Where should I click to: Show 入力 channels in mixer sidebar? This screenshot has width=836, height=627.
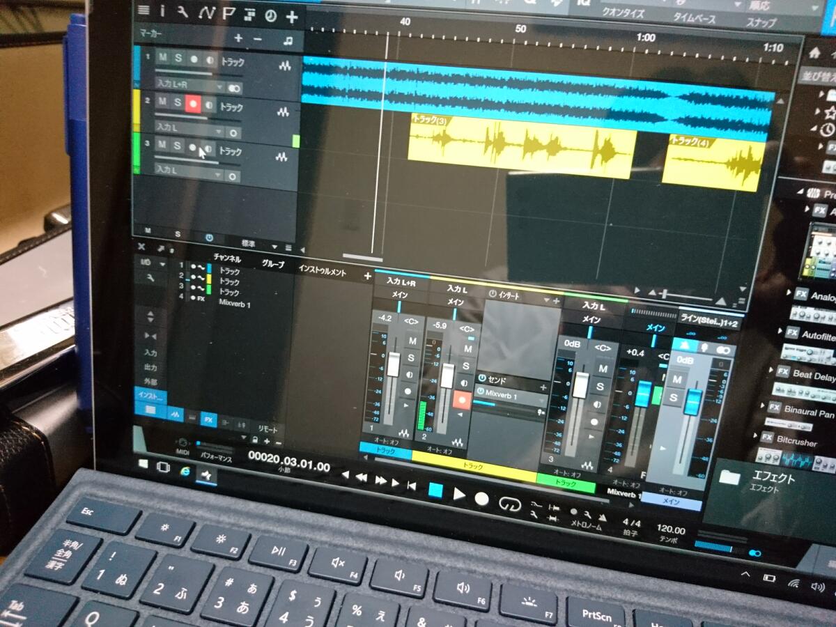[150, 353]
